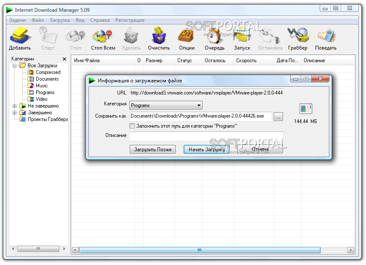Viewport: 366px width, 265px height.
Task: Sort by the Имя Файла column header
Action: [103, 60]
